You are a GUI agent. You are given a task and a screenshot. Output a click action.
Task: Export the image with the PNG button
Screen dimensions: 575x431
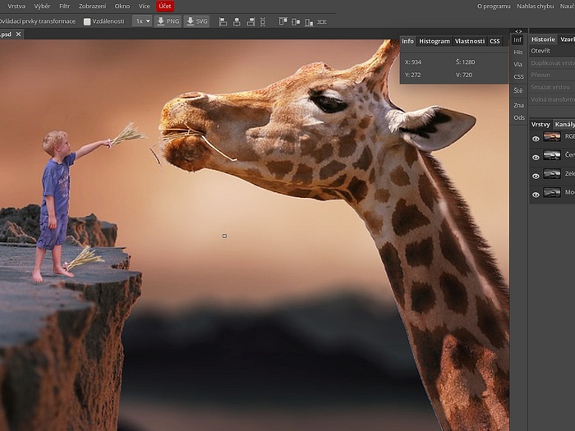168,21
